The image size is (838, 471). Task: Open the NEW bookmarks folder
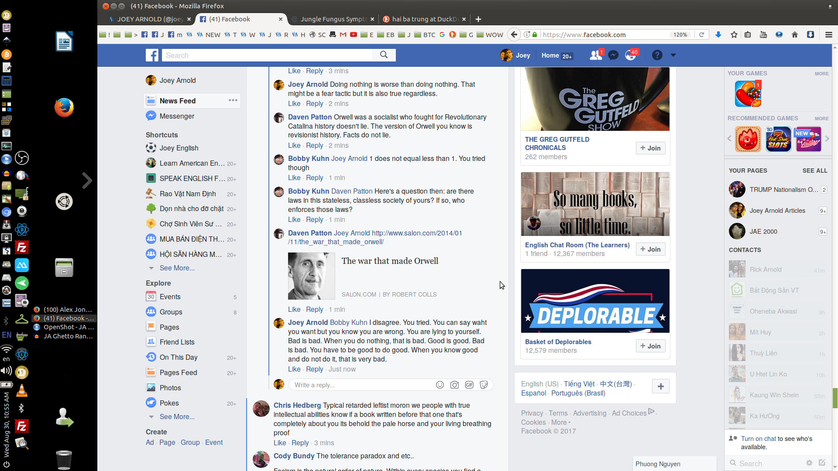[x=209, y=34]
